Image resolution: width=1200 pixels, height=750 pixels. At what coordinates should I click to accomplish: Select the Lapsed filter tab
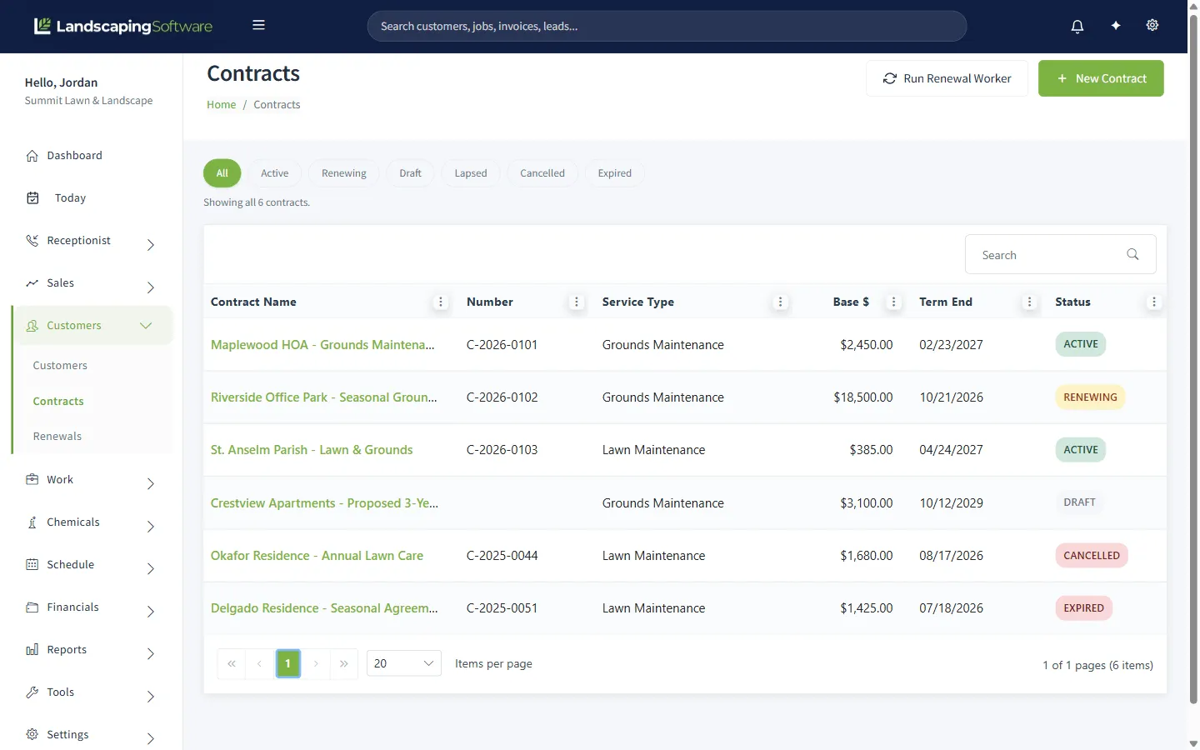tap(471, 173)
